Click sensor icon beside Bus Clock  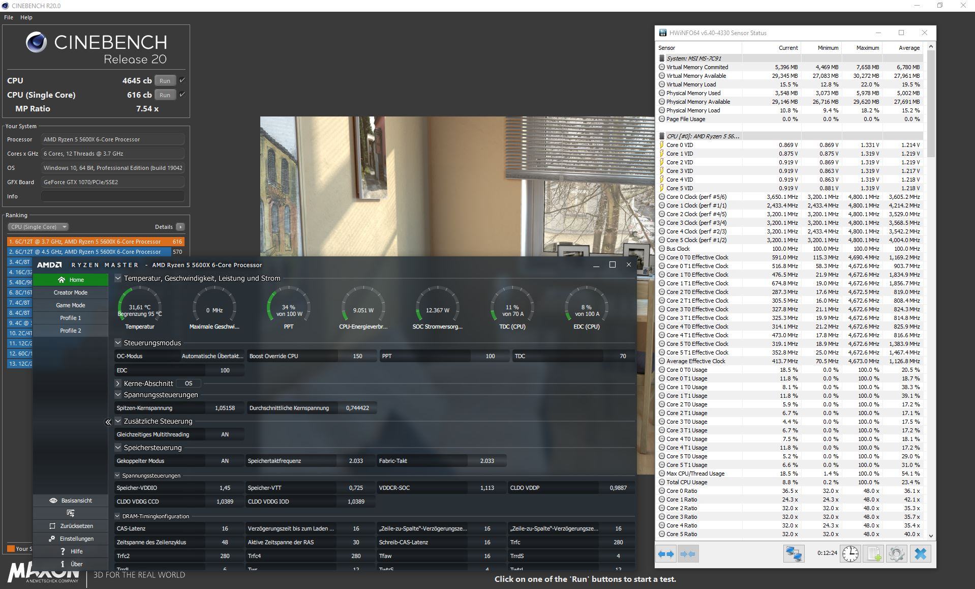point(662,249)
